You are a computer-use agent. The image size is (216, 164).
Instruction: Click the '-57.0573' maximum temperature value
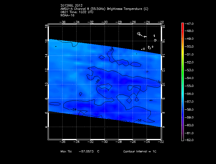point(86,151)
